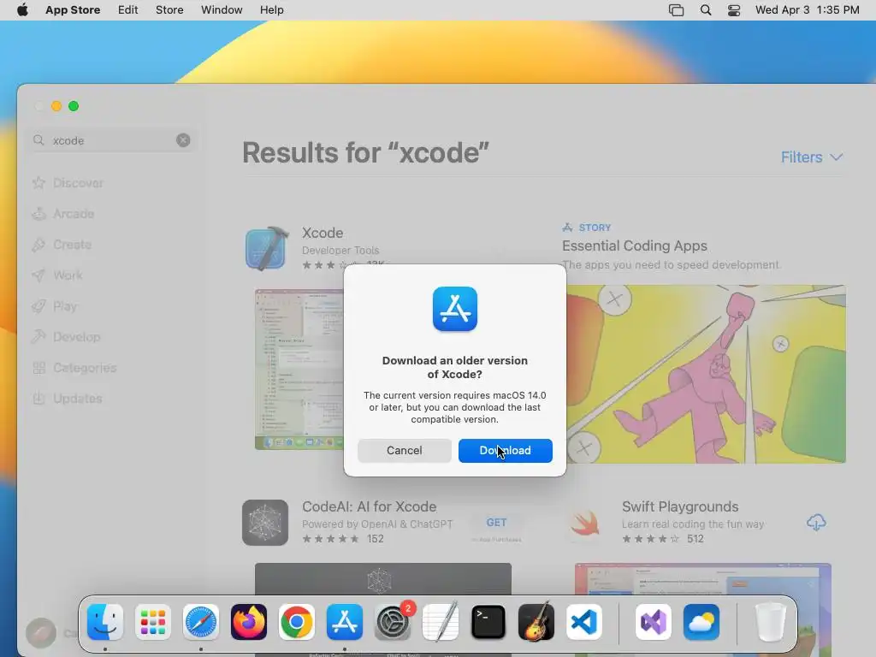This screenshot has height=657, width=876.
Task: Expand the Filters dropdown
Action: pos(811,157)
